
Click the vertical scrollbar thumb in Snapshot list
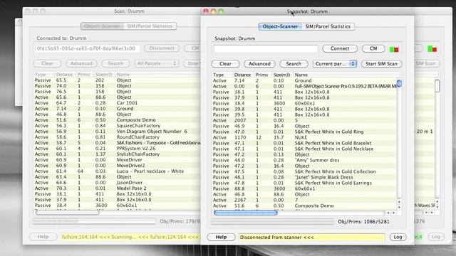coord(399,84)
